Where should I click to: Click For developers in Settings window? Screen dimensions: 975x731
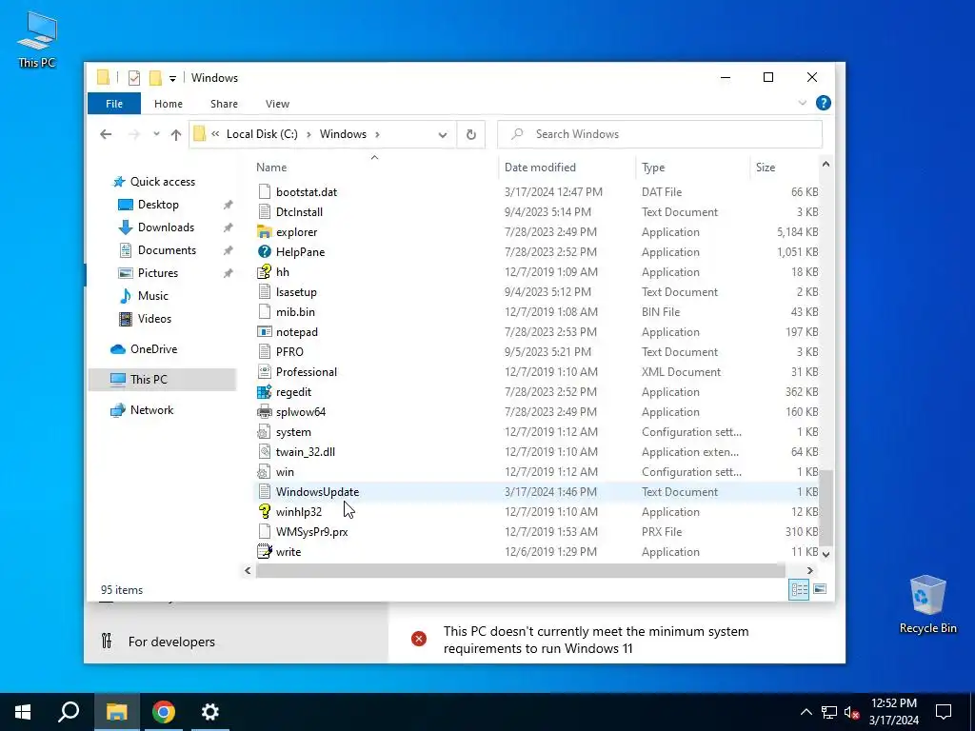(x=171, y=642)
